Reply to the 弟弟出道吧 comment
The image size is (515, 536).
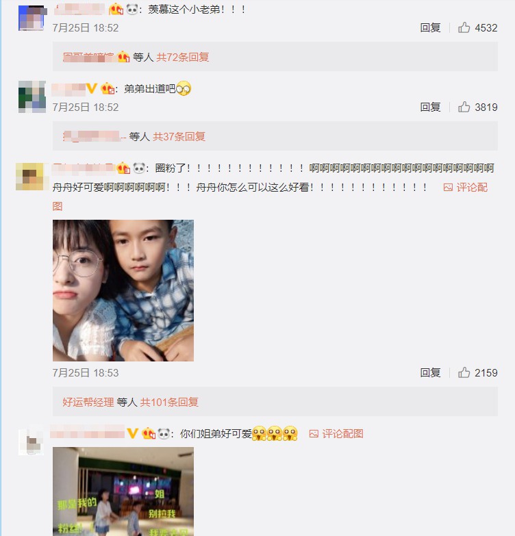pos(430,107)
